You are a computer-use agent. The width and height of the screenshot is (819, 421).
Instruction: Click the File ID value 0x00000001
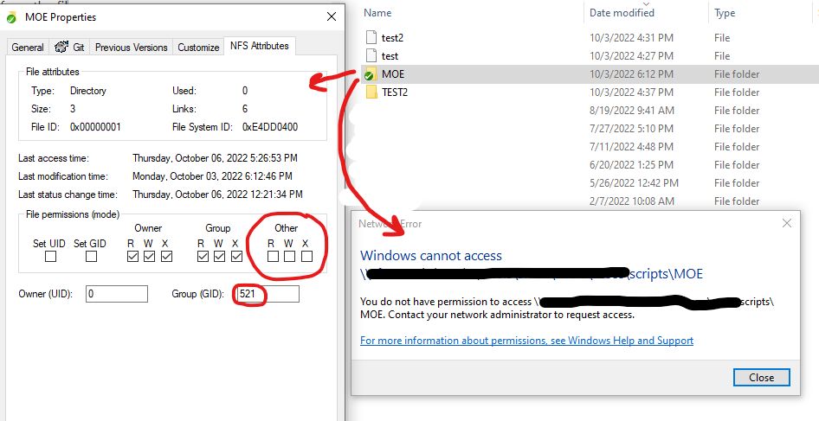pos(95,127)
